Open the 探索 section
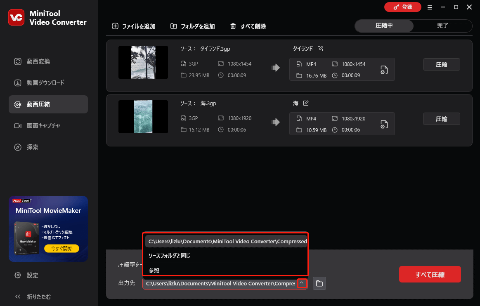This screenshot has height=306, width=480. [x=48, y=147]
